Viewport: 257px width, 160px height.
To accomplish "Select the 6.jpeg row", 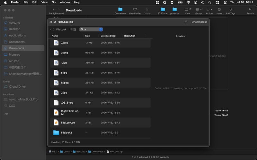I will [100, 83].
